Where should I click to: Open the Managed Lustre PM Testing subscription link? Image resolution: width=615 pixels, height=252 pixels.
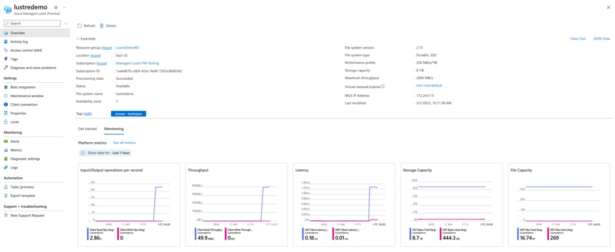(x=138, y=63)
